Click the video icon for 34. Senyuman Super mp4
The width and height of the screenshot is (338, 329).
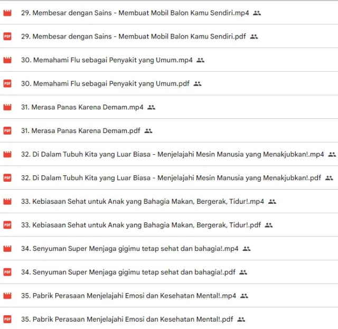click(x=7, y=248)
